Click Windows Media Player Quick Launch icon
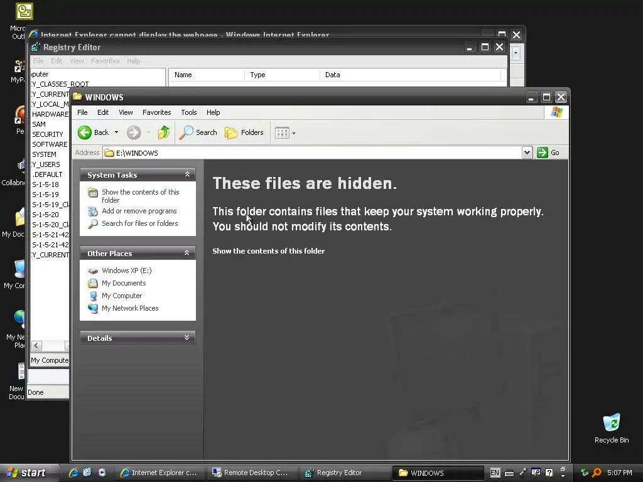The width and height of the screenshot is (643, 482). click(102, 473)
